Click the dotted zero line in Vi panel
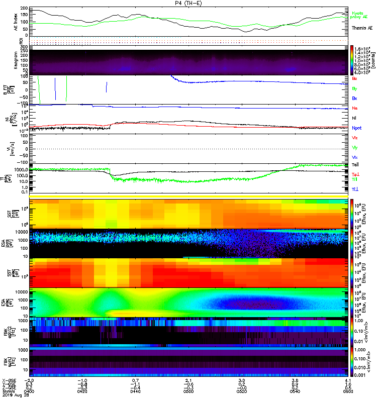 click(189, 149)
